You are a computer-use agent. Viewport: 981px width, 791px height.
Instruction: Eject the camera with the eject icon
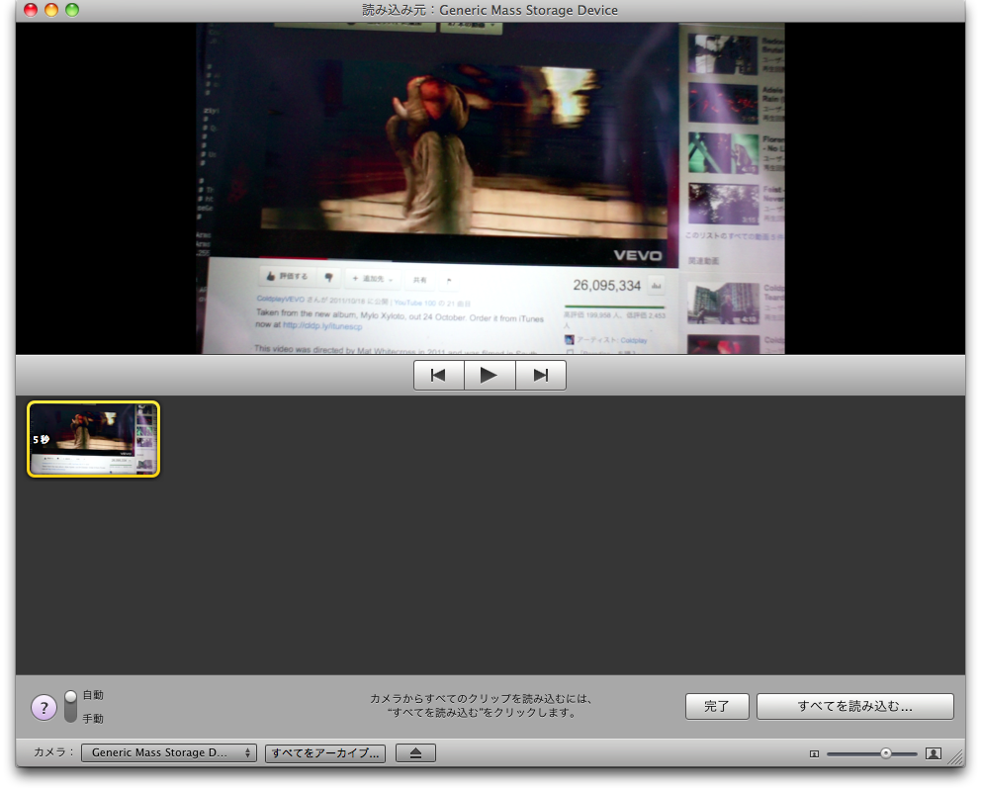coord(416,753)
